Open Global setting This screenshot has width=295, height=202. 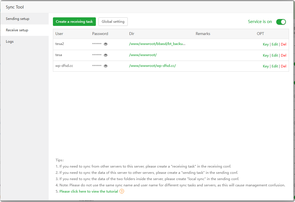(113, 22)
